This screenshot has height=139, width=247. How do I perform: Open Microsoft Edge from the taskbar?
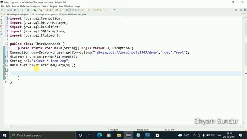(100, 135)
